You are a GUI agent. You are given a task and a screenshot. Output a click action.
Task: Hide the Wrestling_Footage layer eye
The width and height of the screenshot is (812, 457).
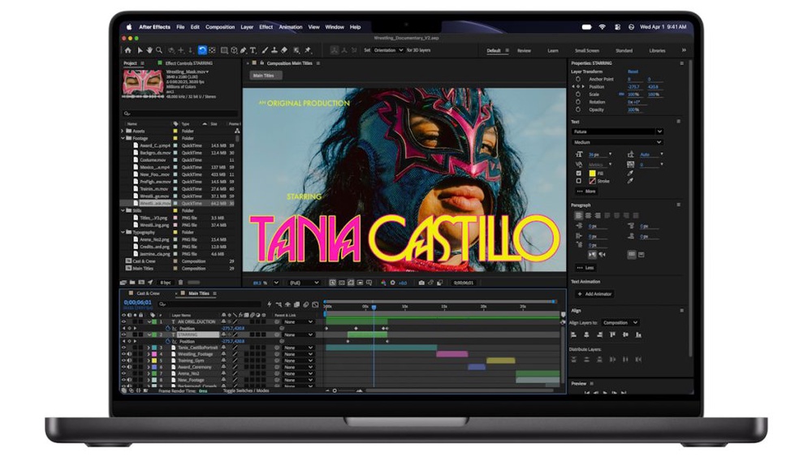coord(123,354)
